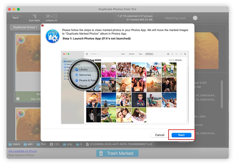Click the "Save space on iPhone" text
Viewport: 235px width, 165px height.
(21, 155)
